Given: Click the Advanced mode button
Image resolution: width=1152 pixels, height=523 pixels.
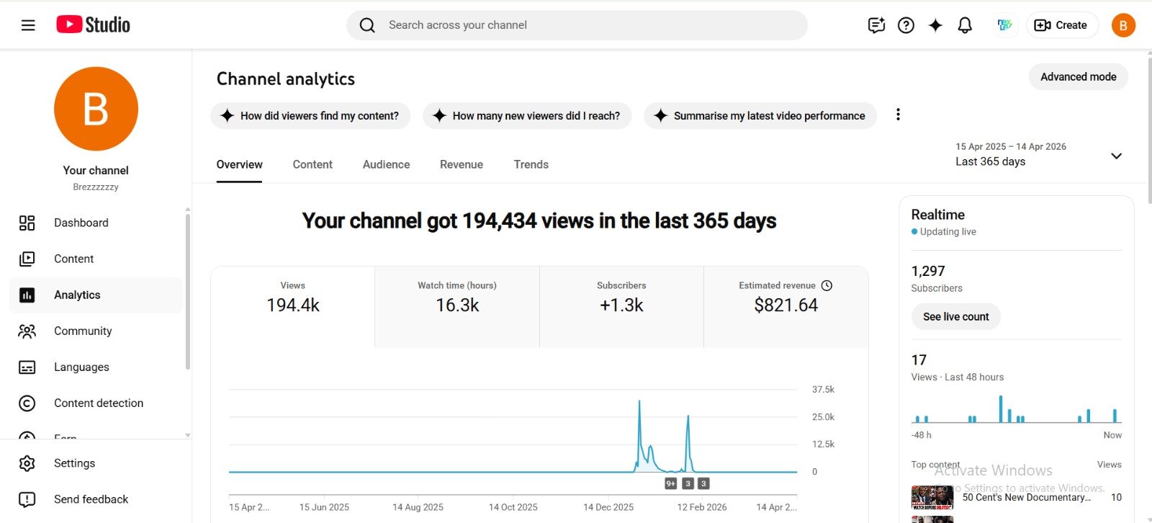Looking at the screenshot, I should point(1078,76).
